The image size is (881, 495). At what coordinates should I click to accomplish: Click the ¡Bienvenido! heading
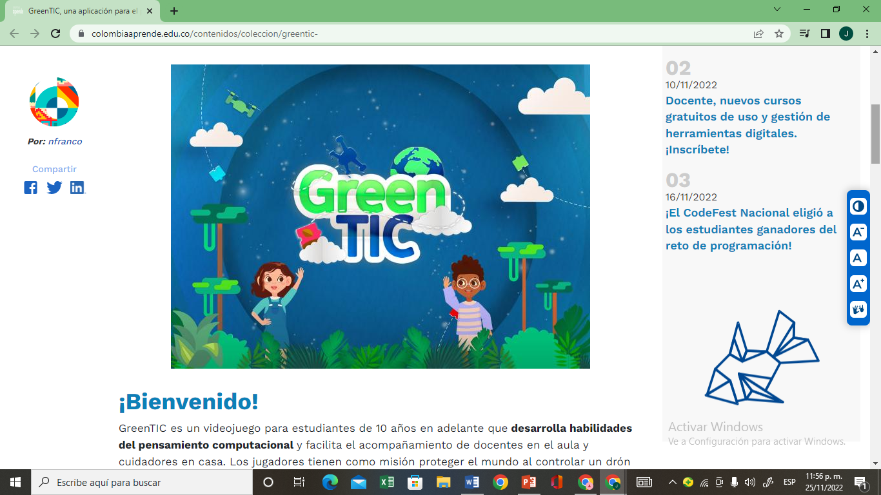point(188,402)
